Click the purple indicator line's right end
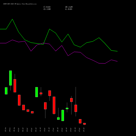The height and width of the screenshot is (136, 136). (x=117, y=61)
